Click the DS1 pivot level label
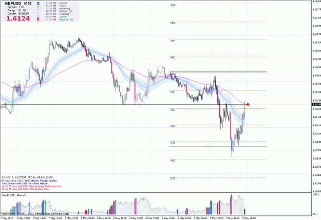Image resolution: width=321 pixels, height=220 pixels. coord(173,110)
